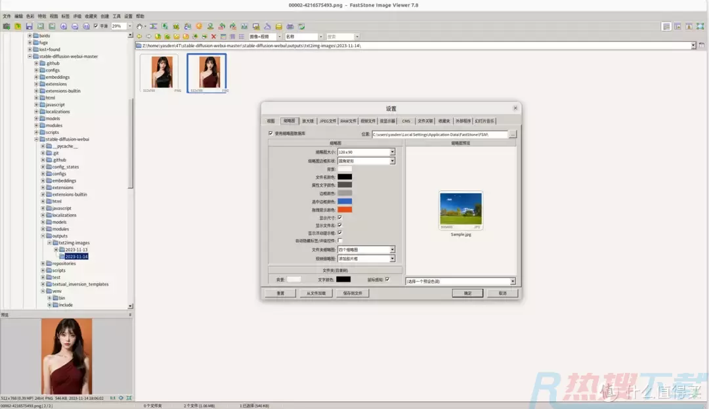
Task: Click the browse … button beside location
Action: 512,134
